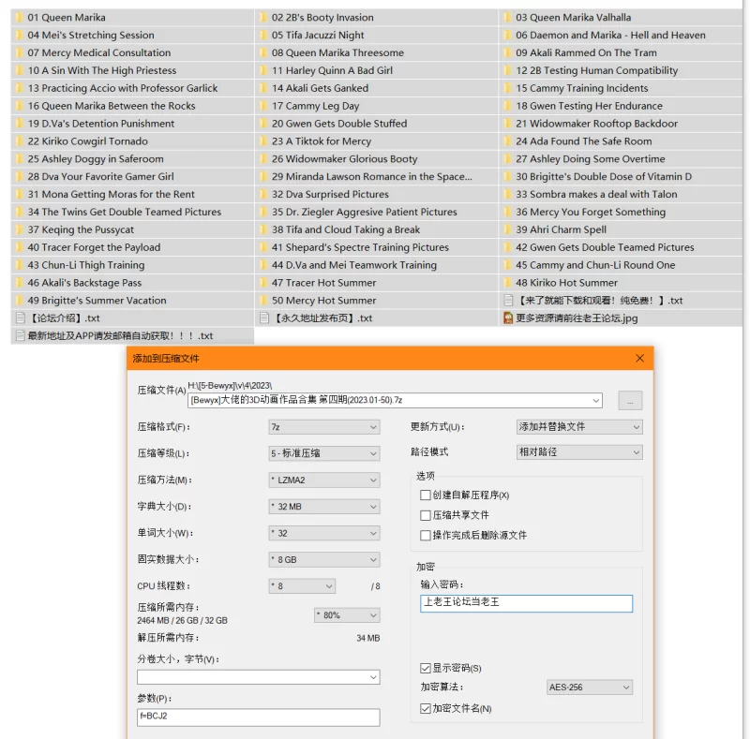Select the folder icon of 03 Queen Marika Valhalla
The image size is (750, 739).
[508, 18]
